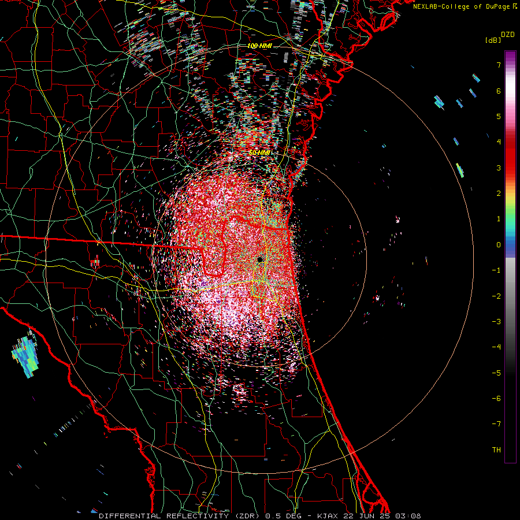
Task: Select the 0 value on the scale
Action: pos(499,244)
